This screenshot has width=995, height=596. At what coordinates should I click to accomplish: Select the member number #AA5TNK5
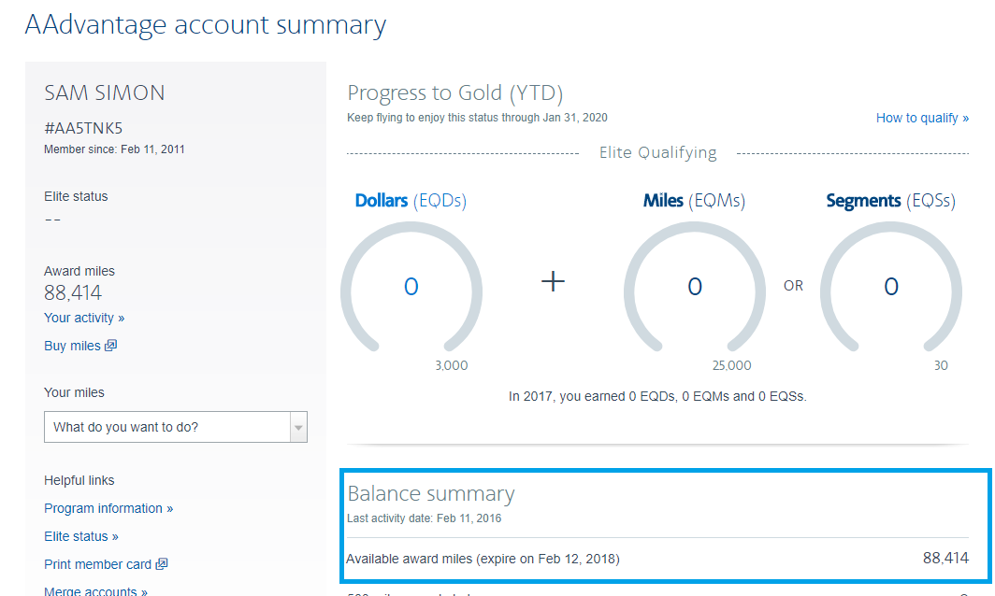point(83,128)
